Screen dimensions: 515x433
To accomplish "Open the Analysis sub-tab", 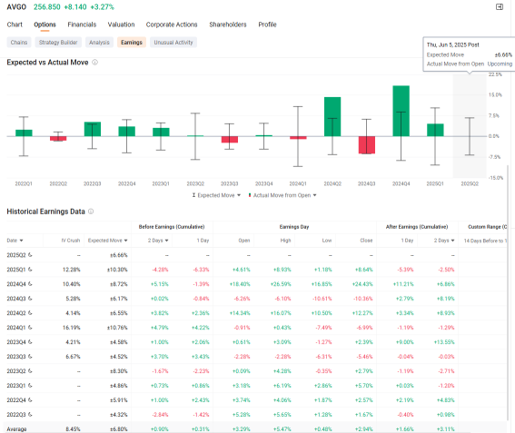I will click(x=99, y=43).
